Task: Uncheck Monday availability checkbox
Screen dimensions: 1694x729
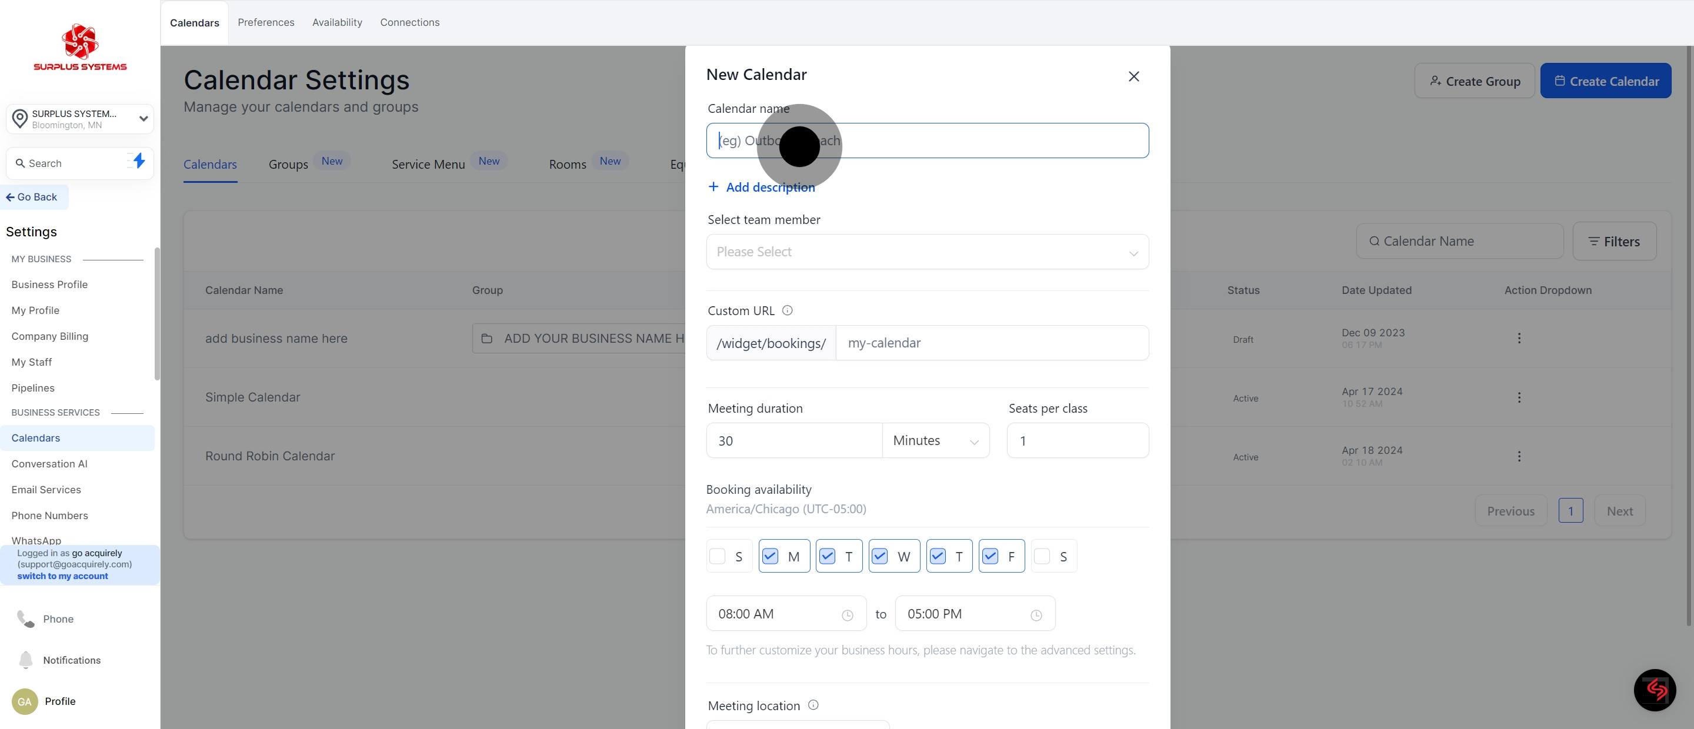Action: pos(770,556)
